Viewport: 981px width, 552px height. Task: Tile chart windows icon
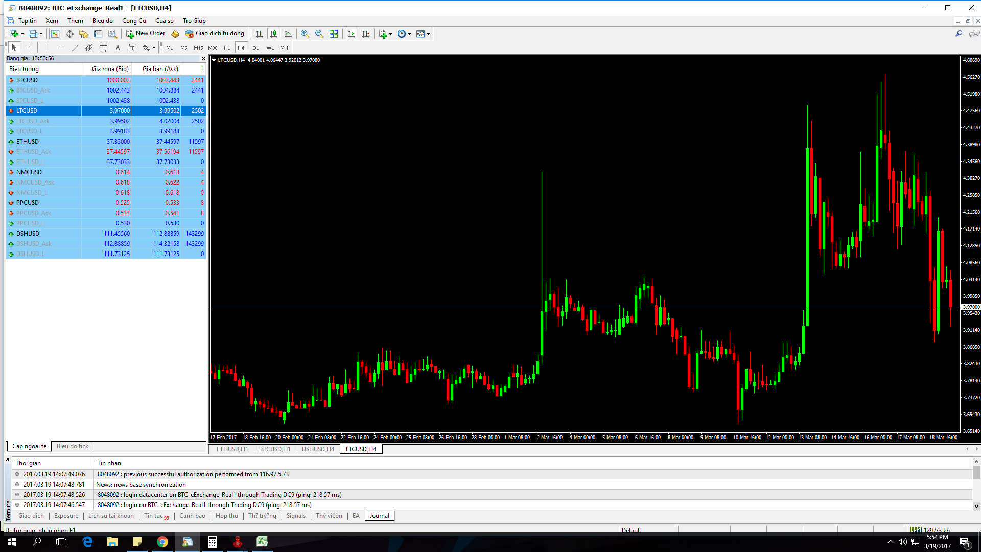tap(334, 34)
